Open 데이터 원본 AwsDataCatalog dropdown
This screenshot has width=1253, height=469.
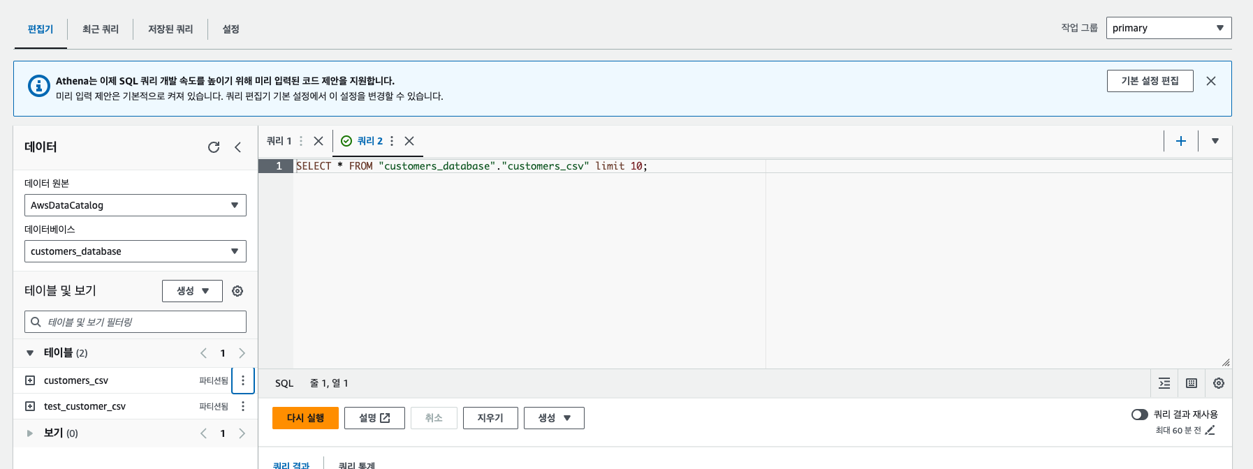(135, 205)
